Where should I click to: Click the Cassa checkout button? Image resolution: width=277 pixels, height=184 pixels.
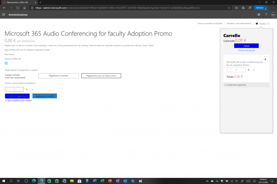pyautogui.click(x=246, y=46)
